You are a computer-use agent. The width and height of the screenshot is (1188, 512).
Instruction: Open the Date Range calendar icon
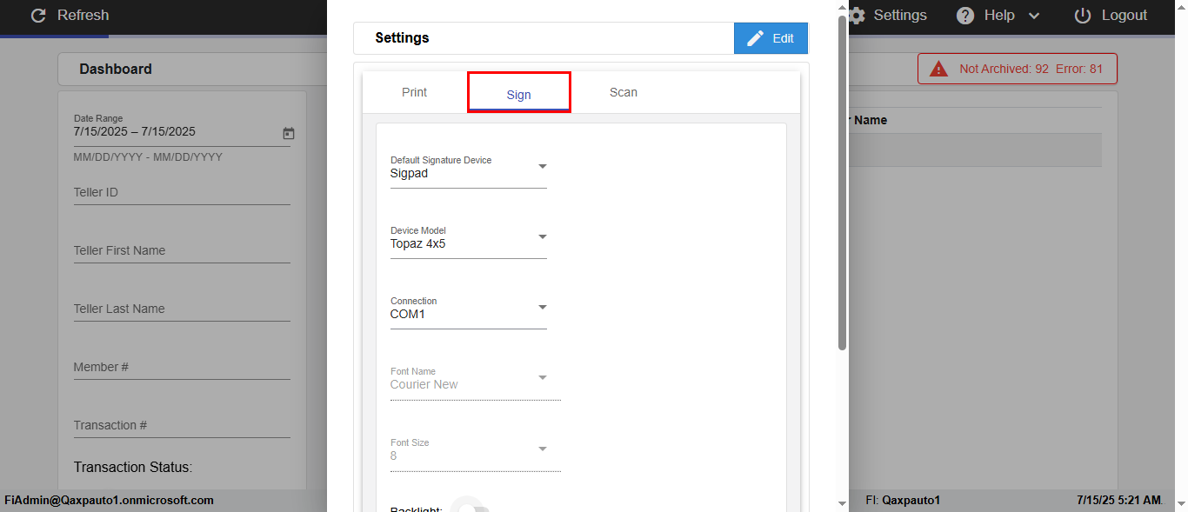click(289, 133)
